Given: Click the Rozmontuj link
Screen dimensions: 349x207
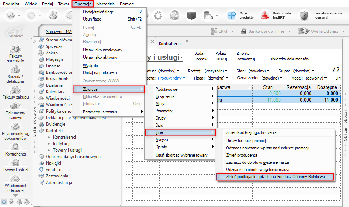Looking at the screenshot, I should coord(246,59).
